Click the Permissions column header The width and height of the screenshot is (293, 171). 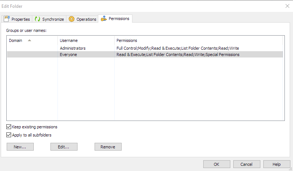pos(126,40)
